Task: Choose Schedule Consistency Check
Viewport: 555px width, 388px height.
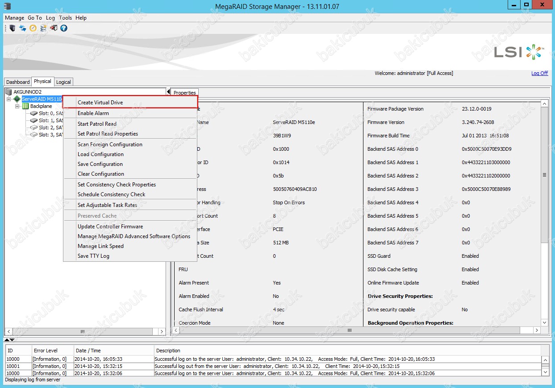Action: (x=130, y=194)
